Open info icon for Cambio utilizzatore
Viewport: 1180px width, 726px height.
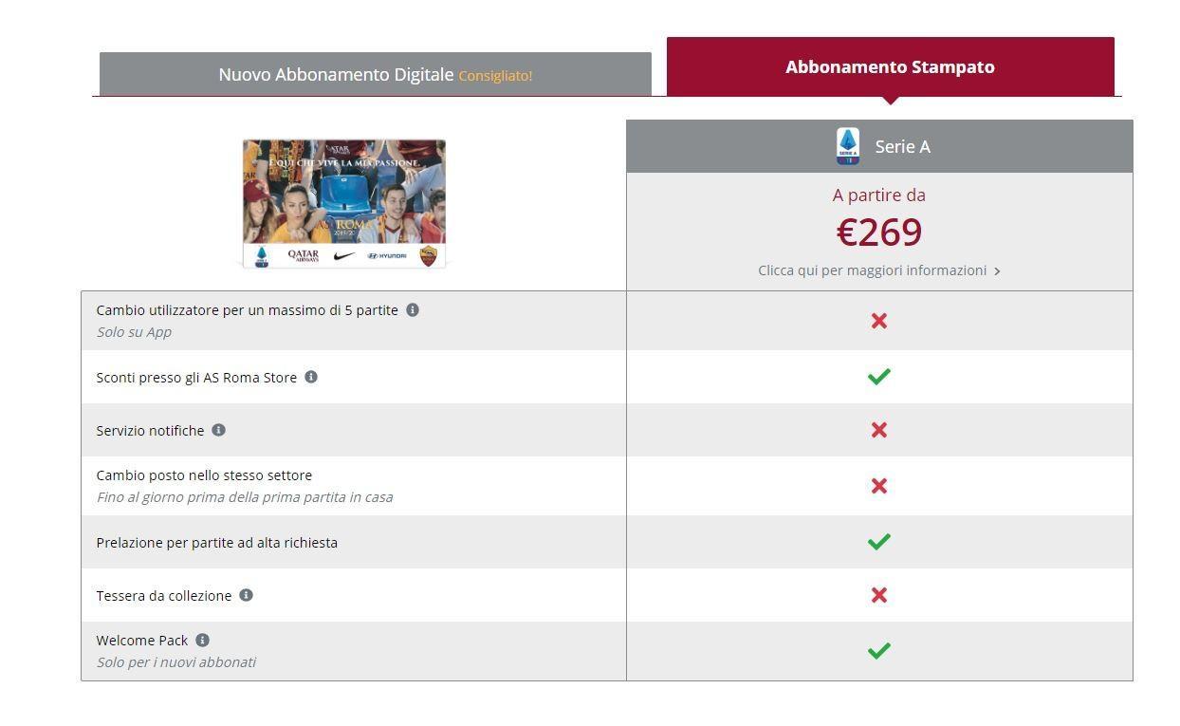(413, 309)
